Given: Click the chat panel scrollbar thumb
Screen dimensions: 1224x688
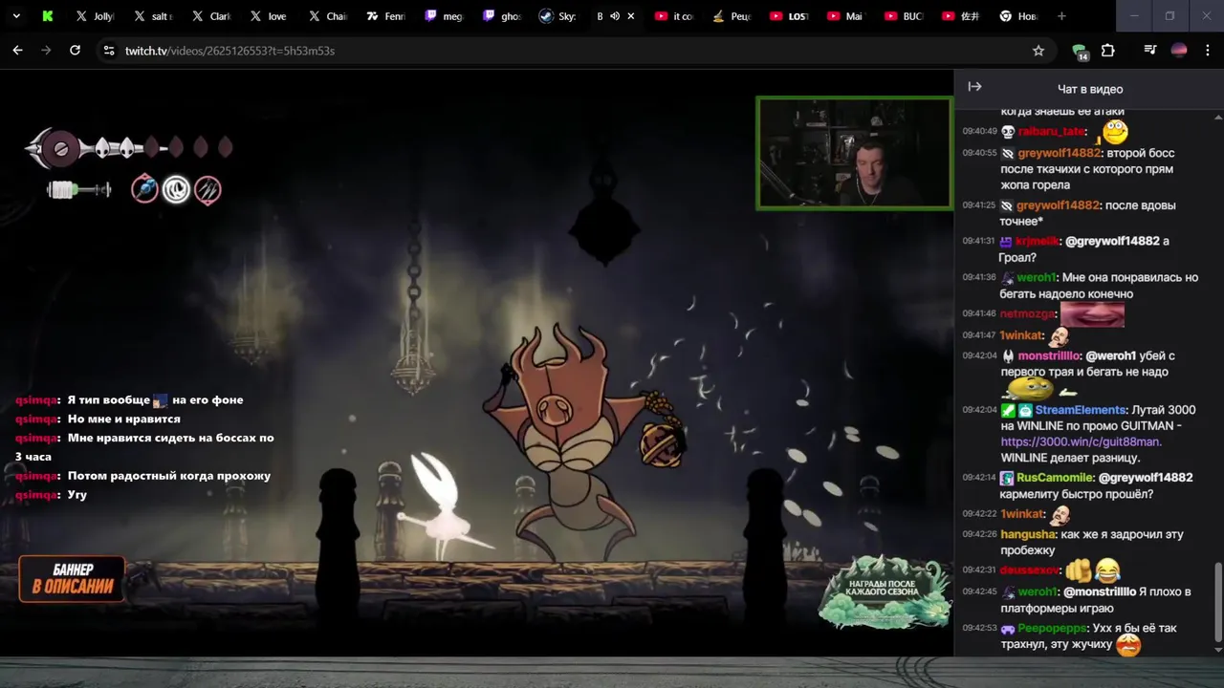Looking at the screenshot, I should coord(1218,602).
